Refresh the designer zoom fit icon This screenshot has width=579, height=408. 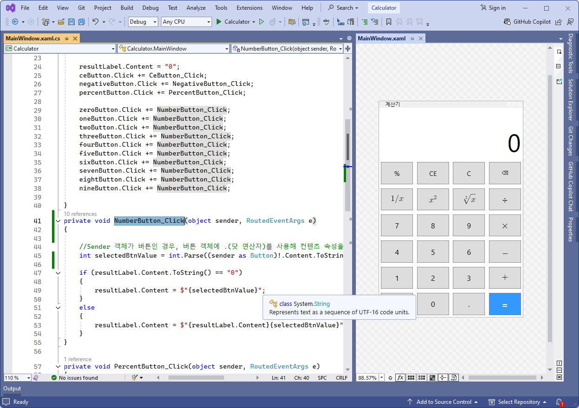(x=390, y=378)
